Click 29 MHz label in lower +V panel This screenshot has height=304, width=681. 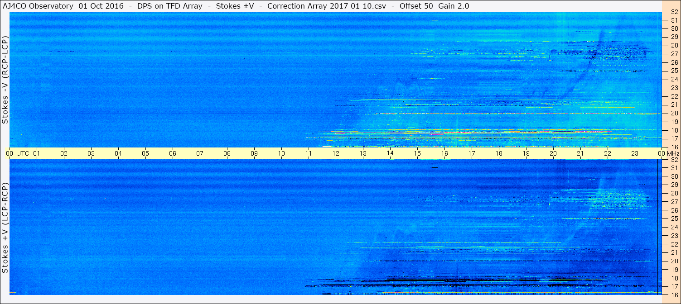pos(674,185)
